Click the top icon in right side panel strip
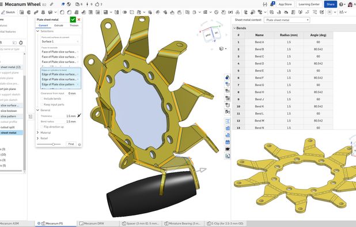This screenshot has height=227, width=356. 228,77
